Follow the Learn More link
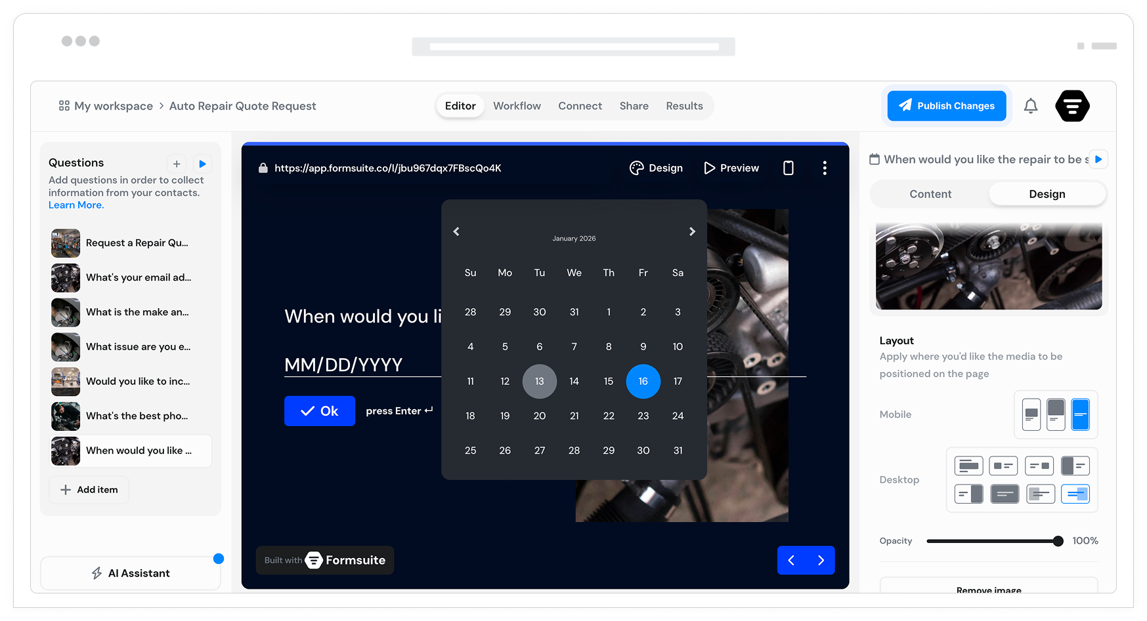Image resolution: width=1147 pixels, height=621 pixels. pyautogui.click(x=76, y=205)
